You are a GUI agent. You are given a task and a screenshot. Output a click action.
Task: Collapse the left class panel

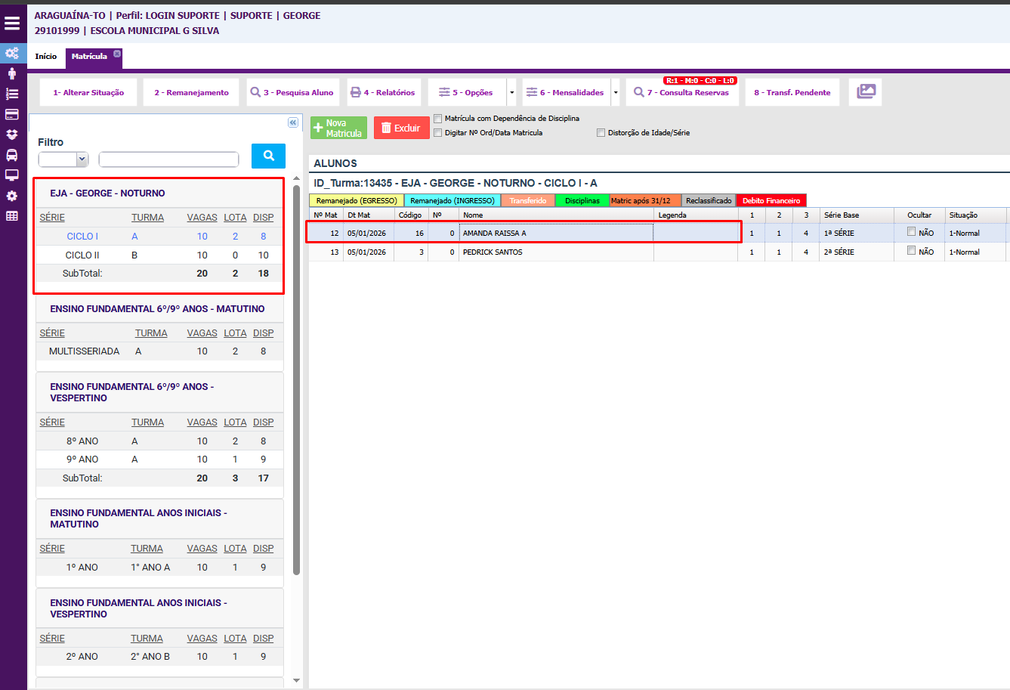point(293,122)
